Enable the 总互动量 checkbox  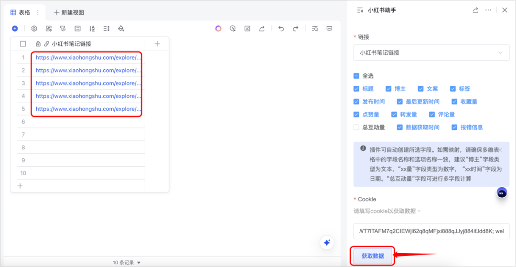[x=356, y=127]
